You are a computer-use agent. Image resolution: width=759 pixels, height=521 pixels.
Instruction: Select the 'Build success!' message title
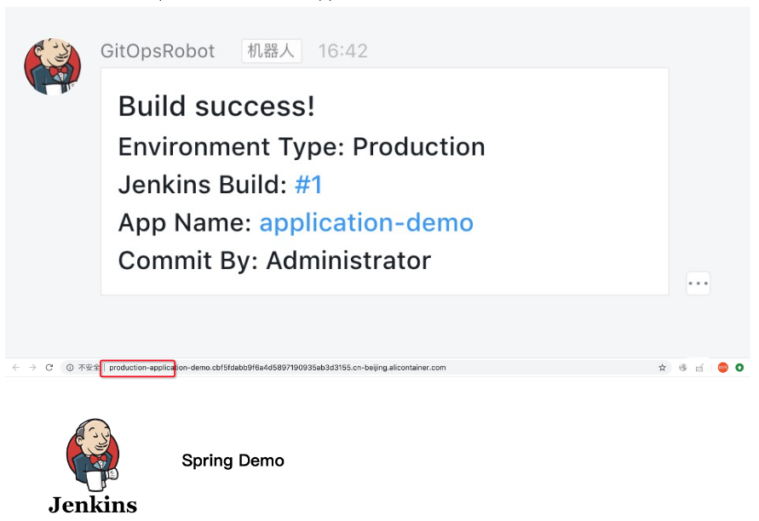[x=216, y=106]
